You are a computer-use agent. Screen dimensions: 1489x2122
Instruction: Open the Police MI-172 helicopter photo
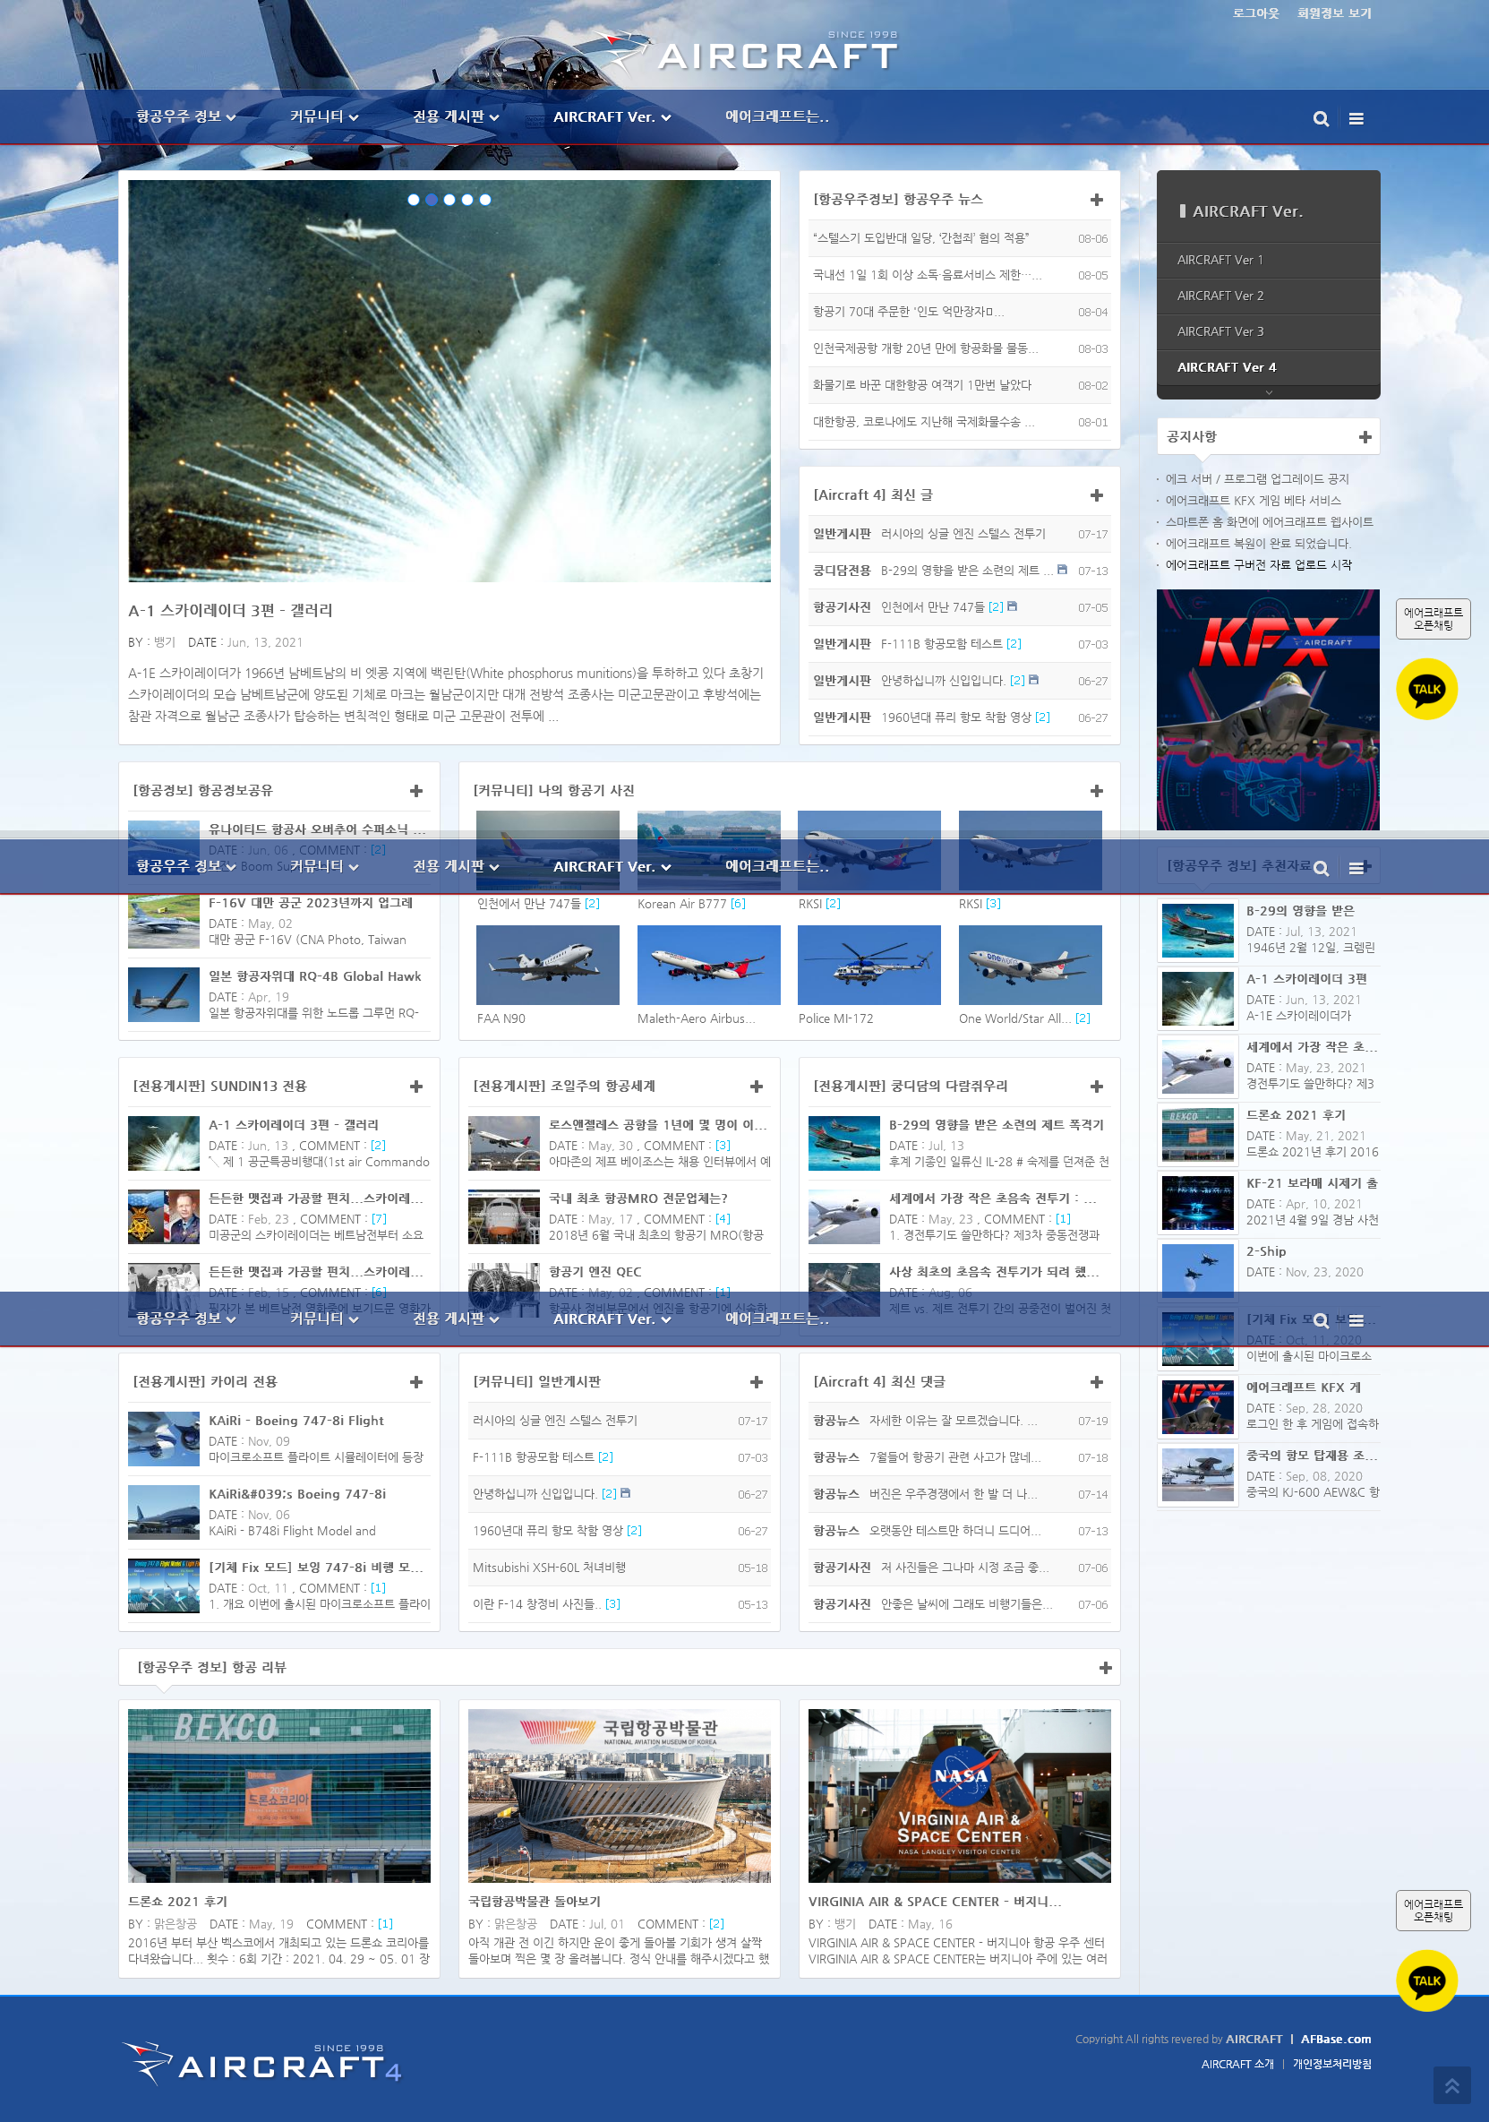pos(869,965)
